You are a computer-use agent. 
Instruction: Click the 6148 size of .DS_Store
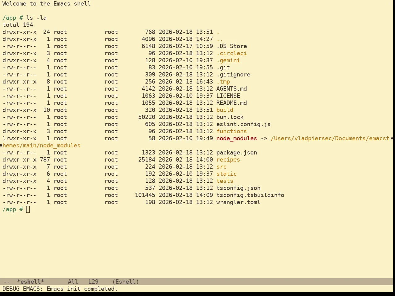point(148,46)
